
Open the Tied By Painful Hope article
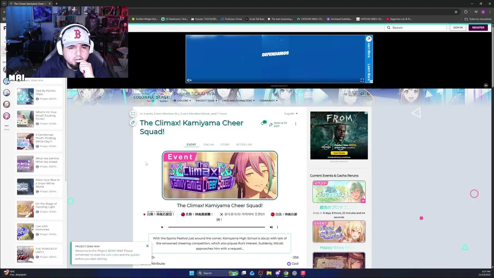[39, 96]
